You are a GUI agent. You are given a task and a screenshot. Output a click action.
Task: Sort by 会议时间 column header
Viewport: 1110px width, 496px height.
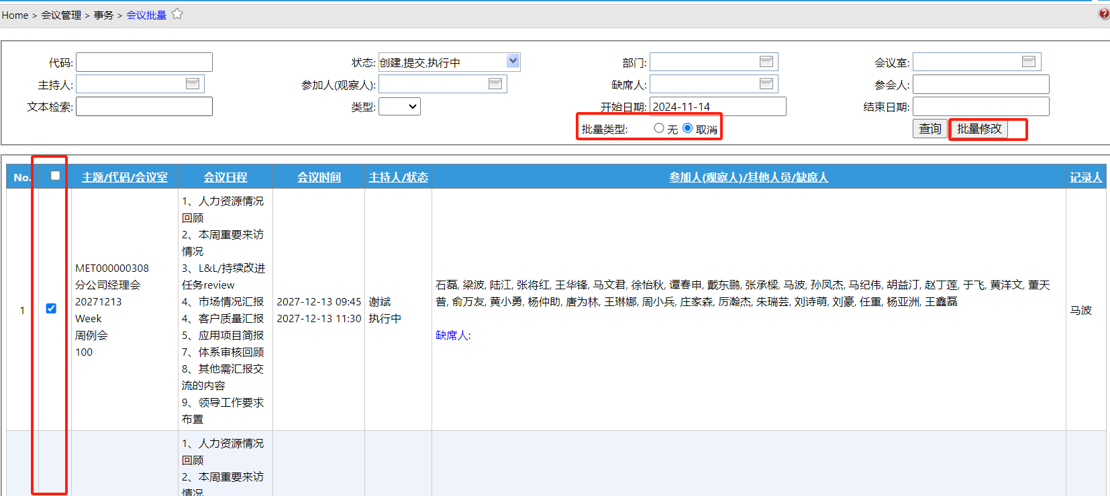tap(319, 177)
